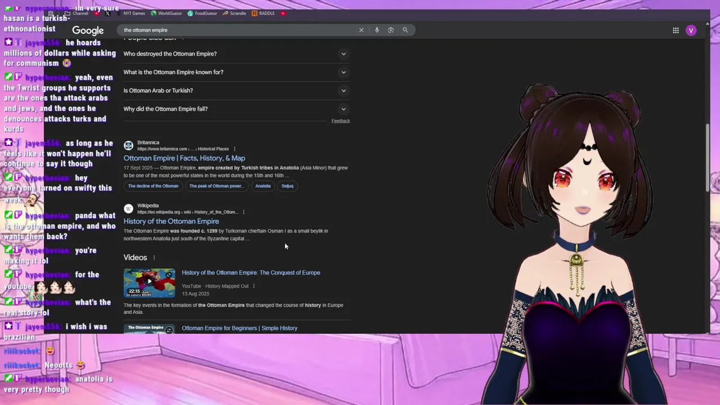The image size is (720, 405).
Task: Open 'The Ottoman Empire' beginners video thumbnail
Action: (150, 329)
